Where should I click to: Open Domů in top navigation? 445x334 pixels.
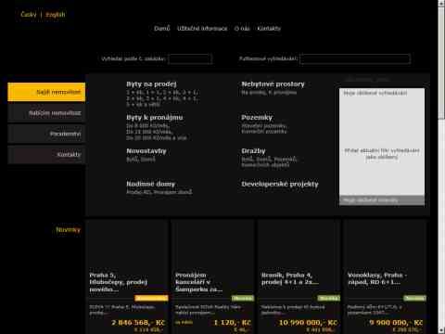pyautogui.click(x=162, y=29)
